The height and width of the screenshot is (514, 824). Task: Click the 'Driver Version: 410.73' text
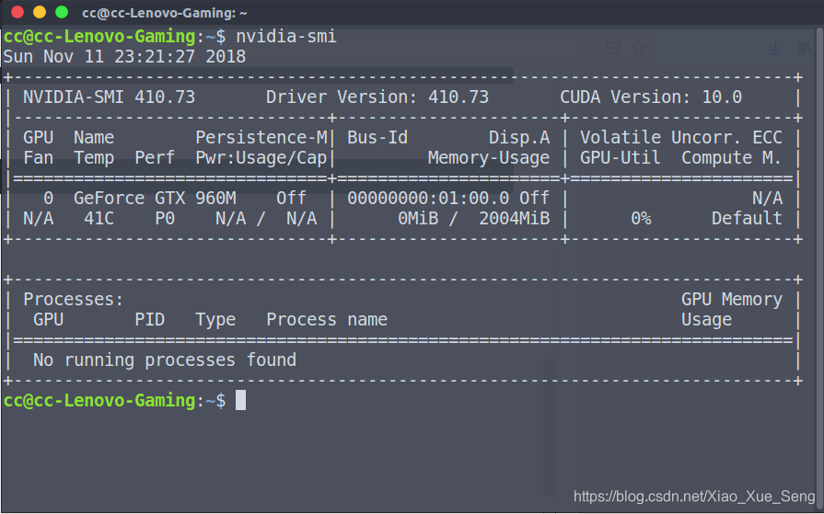[377, 97]
